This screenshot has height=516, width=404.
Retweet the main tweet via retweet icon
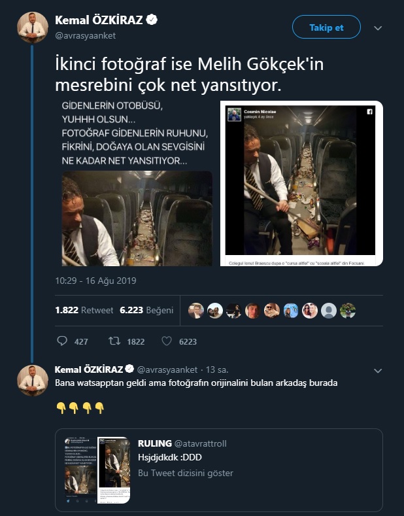click(115, 341)
